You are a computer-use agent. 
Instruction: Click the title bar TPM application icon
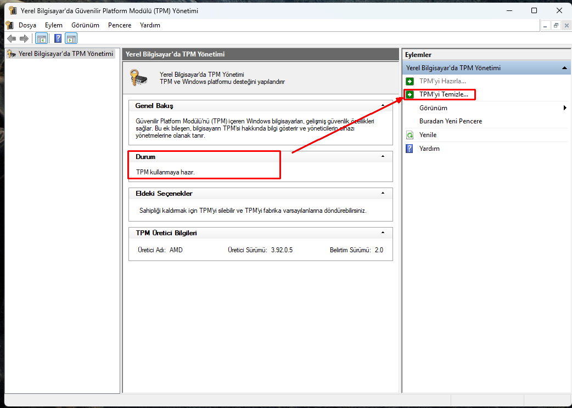point(13,10)
